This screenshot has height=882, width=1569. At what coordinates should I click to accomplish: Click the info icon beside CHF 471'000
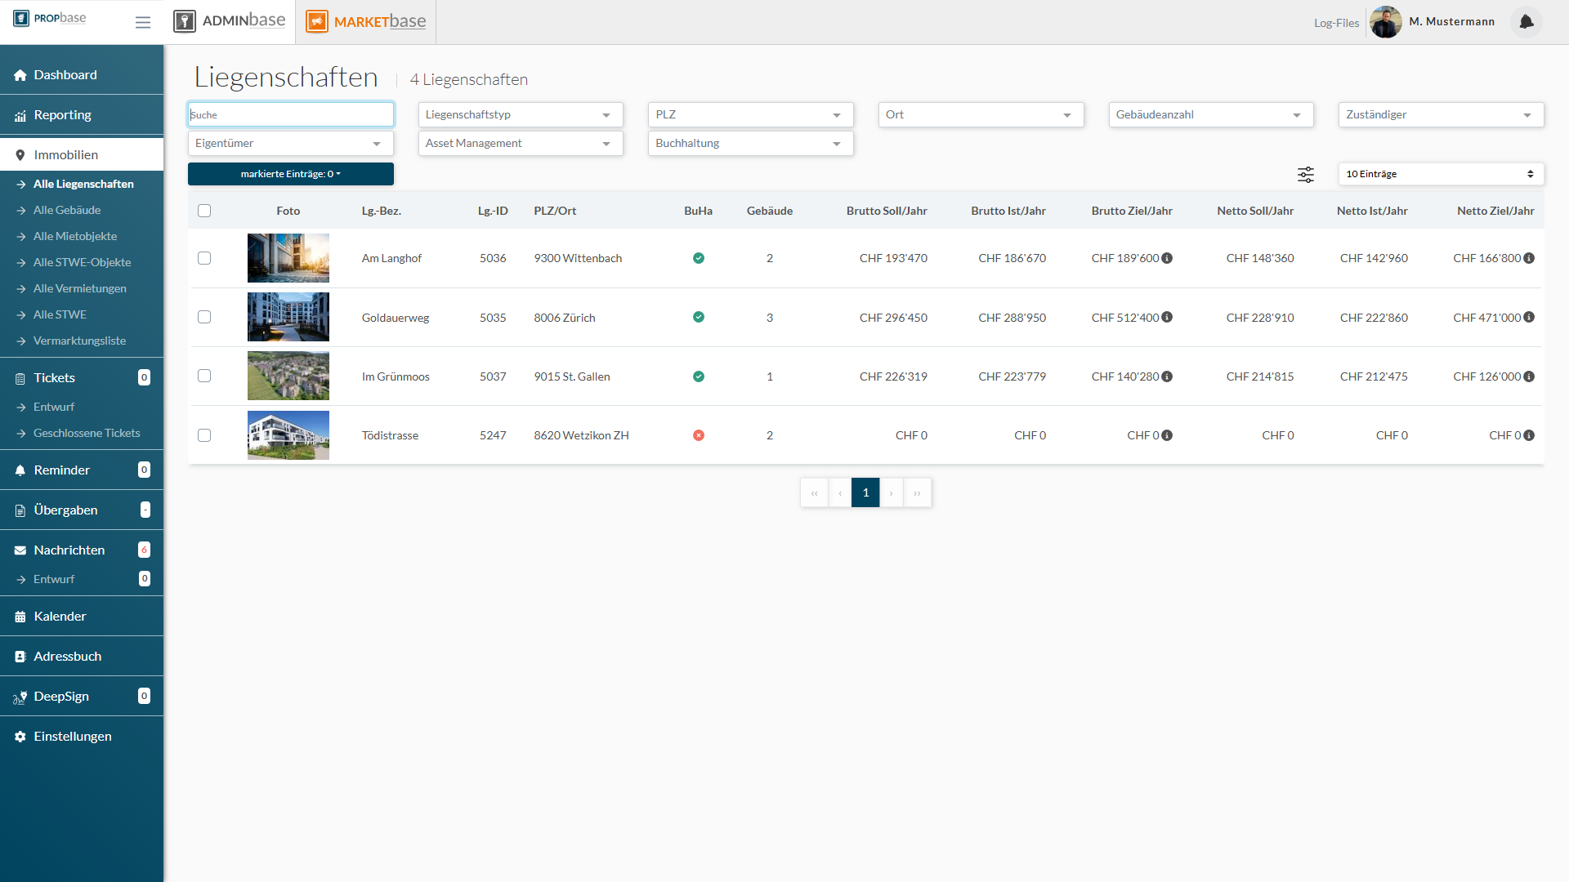1529,317
